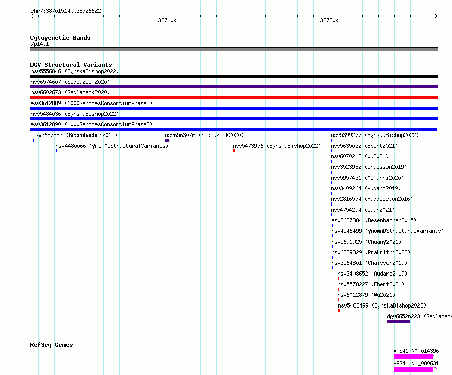Open variant label nsv5484036 (ByrskaBishop2022)
452x375 pixels.
coord(75,114)
